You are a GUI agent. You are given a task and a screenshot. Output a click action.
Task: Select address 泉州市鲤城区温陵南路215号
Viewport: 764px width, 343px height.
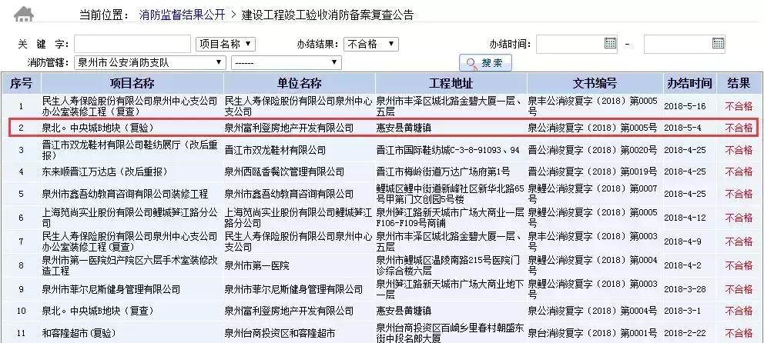(x=449, y=265)
